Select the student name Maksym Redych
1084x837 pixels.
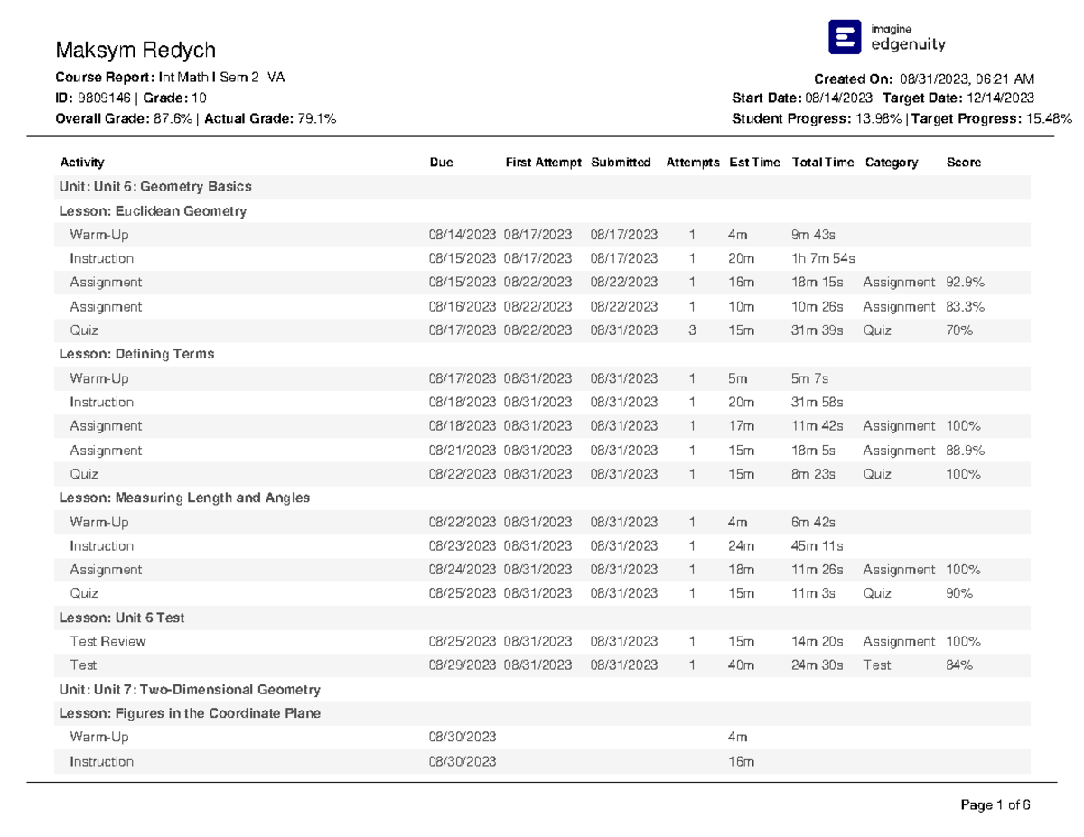(135, 49)
